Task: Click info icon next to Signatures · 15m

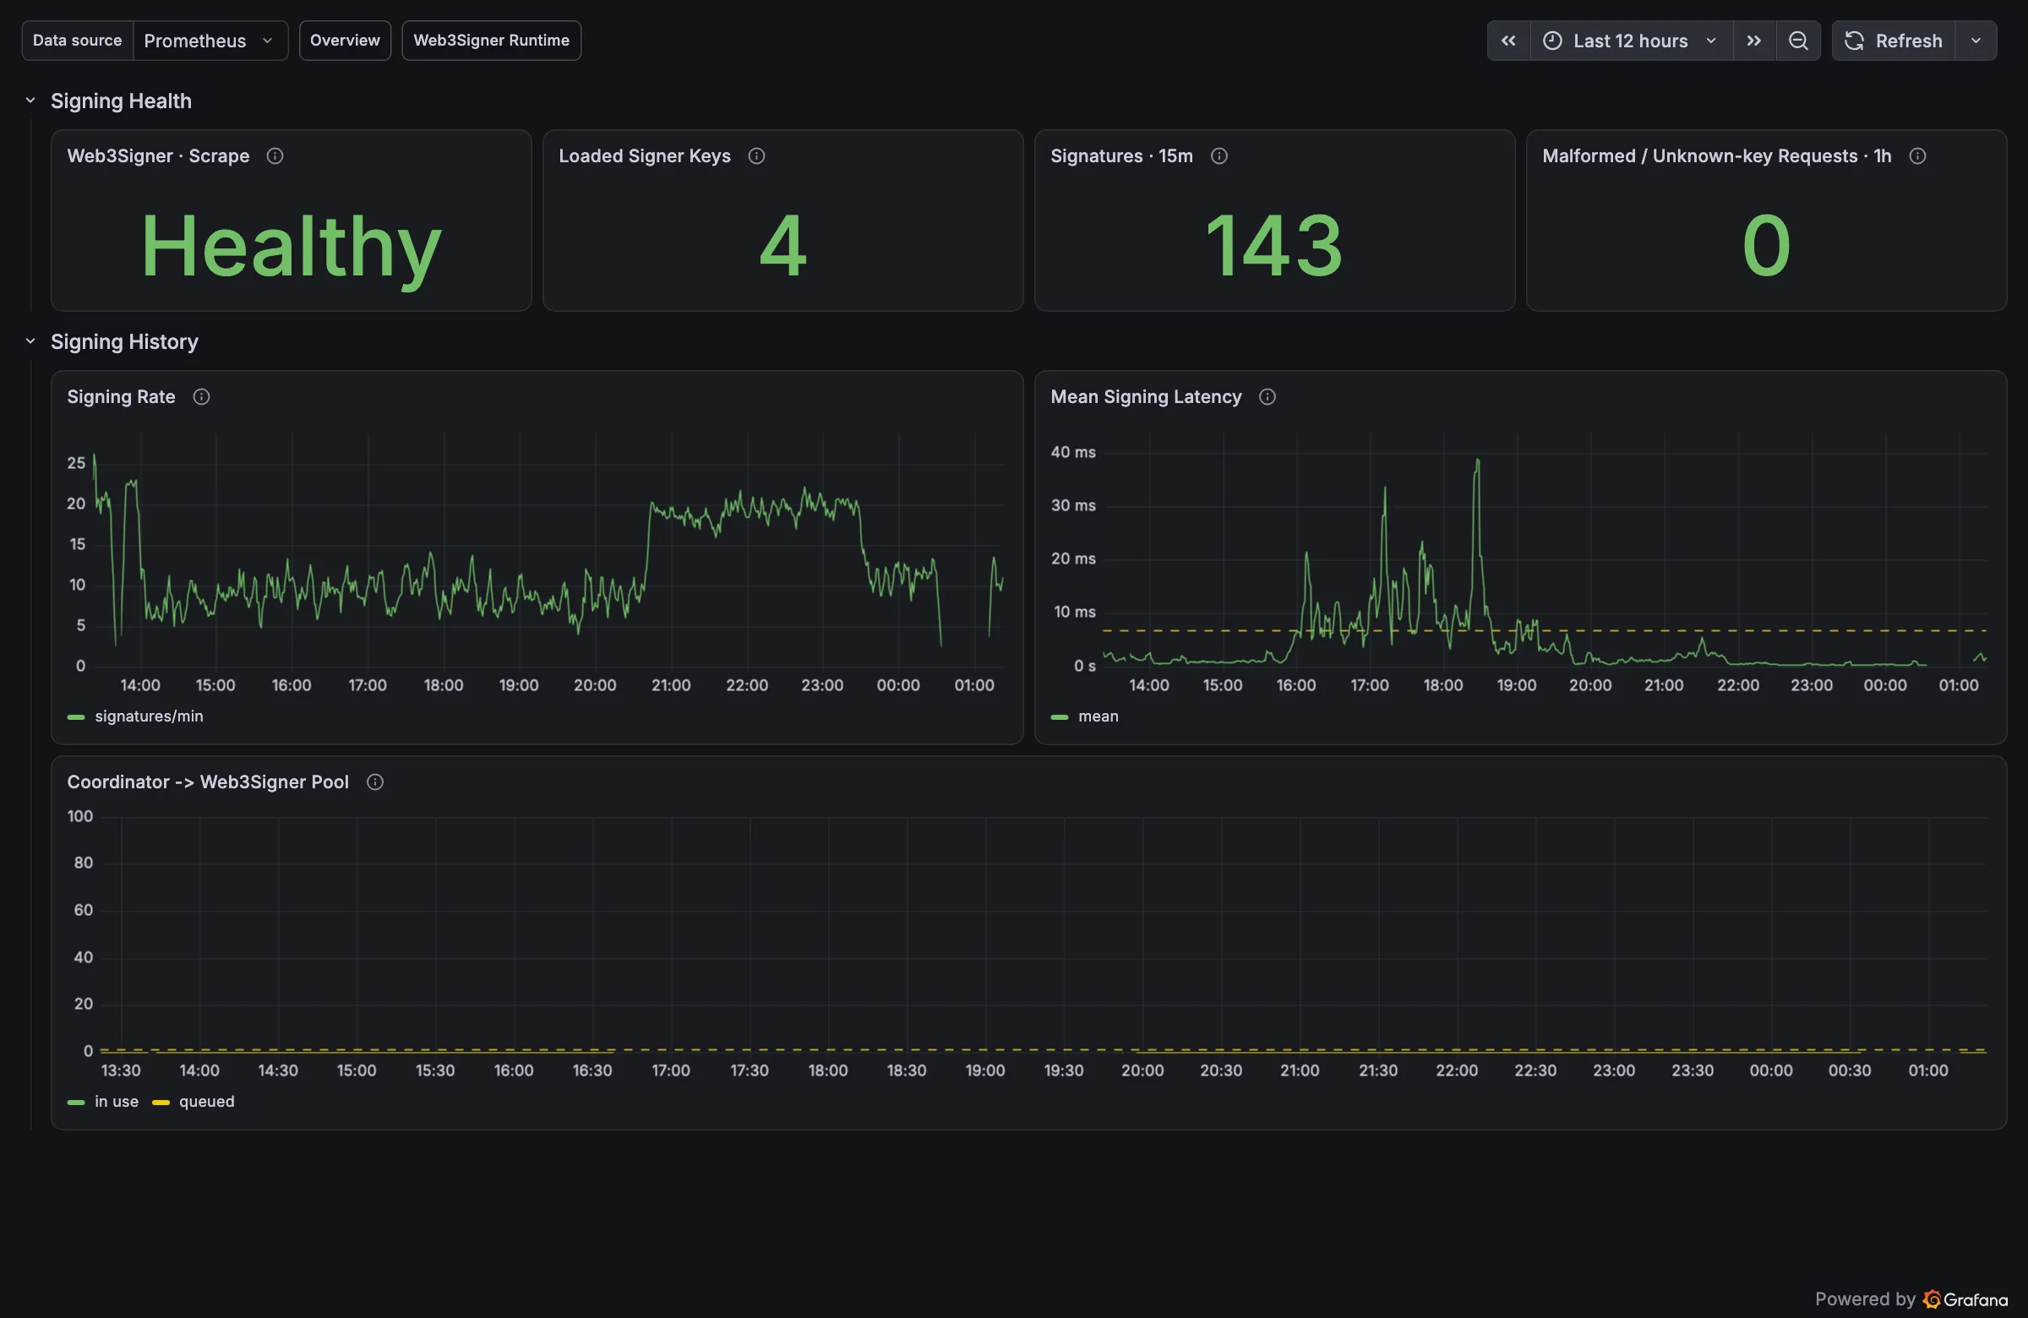Action: tap(1218, 156)
